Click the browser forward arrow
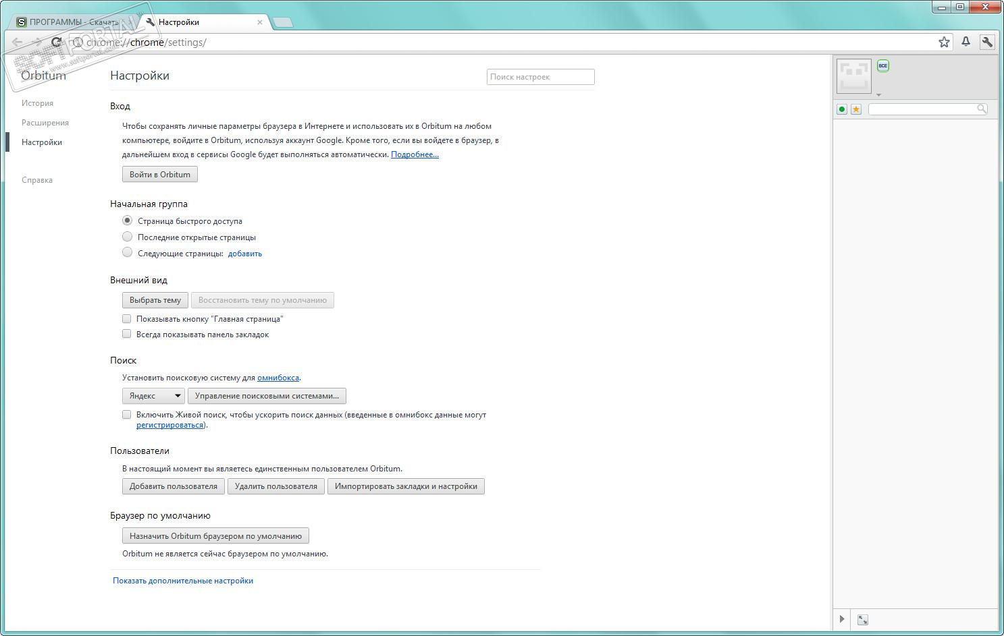Screen dimensions: 1004x636 tap(37, 42)
